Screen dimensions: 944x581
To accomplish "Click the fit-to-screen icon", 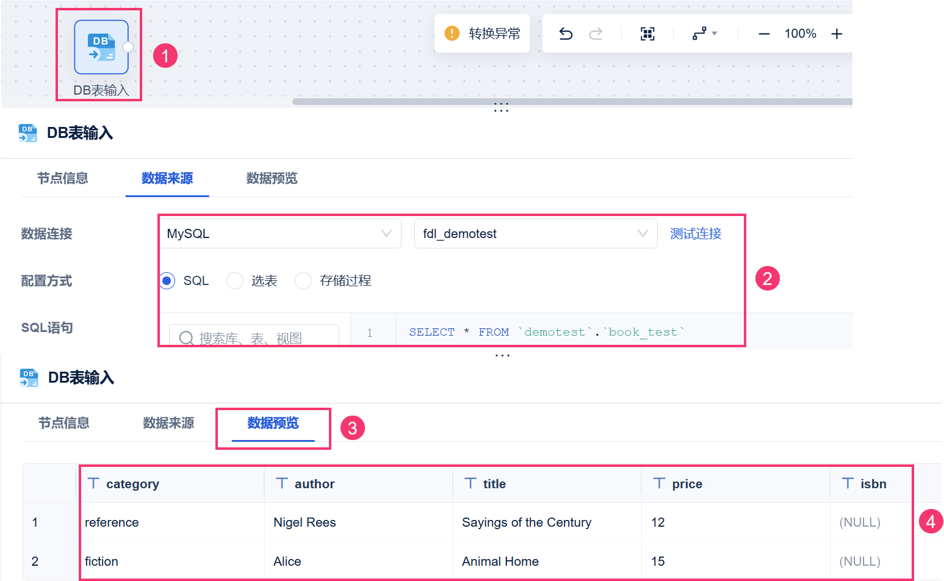I will pyautogui.click(x=647, y=34).
